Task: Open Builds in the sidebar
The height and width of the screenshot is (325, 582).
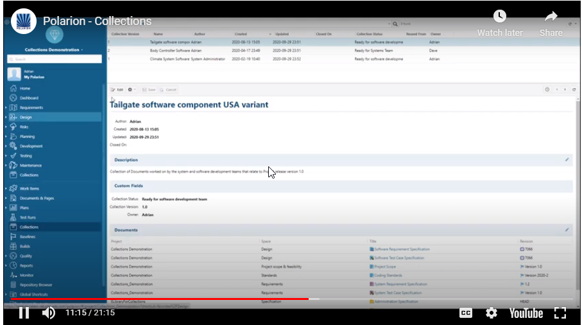Action: (25, 247)
